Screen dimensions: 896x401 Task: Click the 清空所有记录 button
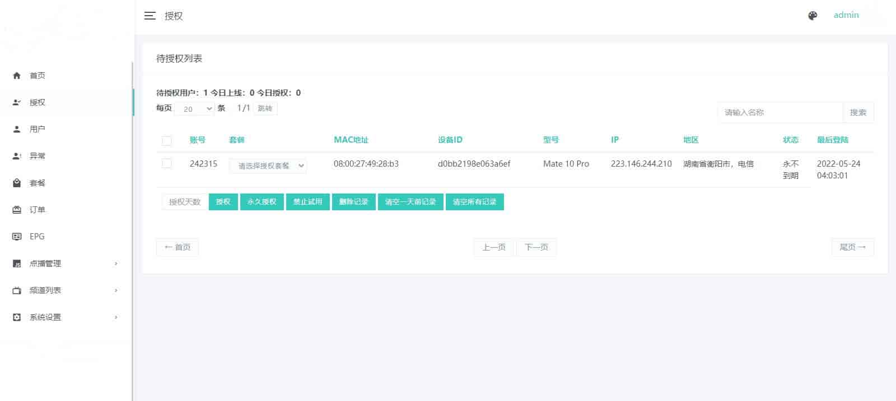point(475,202)
